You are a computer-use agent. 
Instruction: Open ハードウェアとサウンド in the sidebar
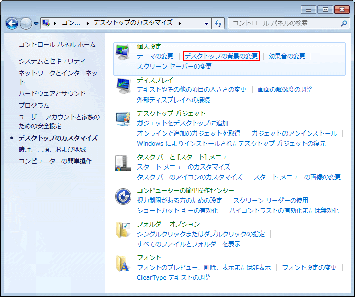(52, 93)
